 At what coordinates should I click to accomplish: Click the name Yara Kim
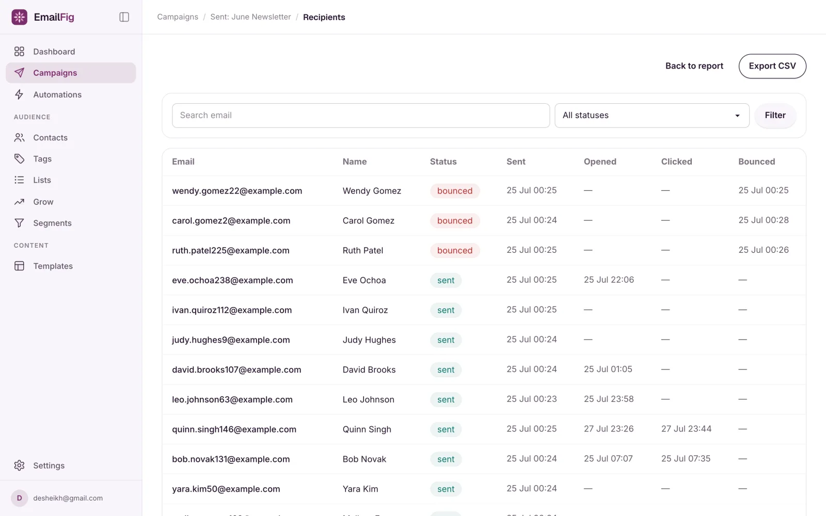click(x=360, y=489)
